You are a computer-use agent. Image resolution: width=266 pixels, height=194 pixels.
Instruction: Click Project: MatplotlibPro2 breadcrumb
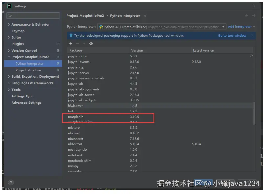pyautogui.click(x=85, y=16)
